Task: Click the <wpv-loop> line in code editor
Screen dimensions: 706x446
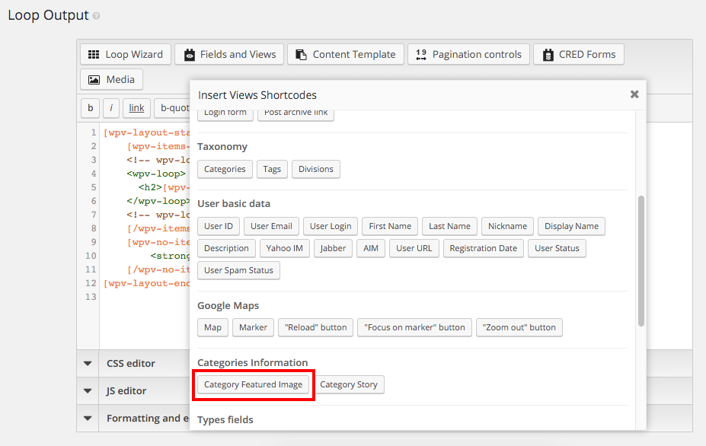Action: 156,174
